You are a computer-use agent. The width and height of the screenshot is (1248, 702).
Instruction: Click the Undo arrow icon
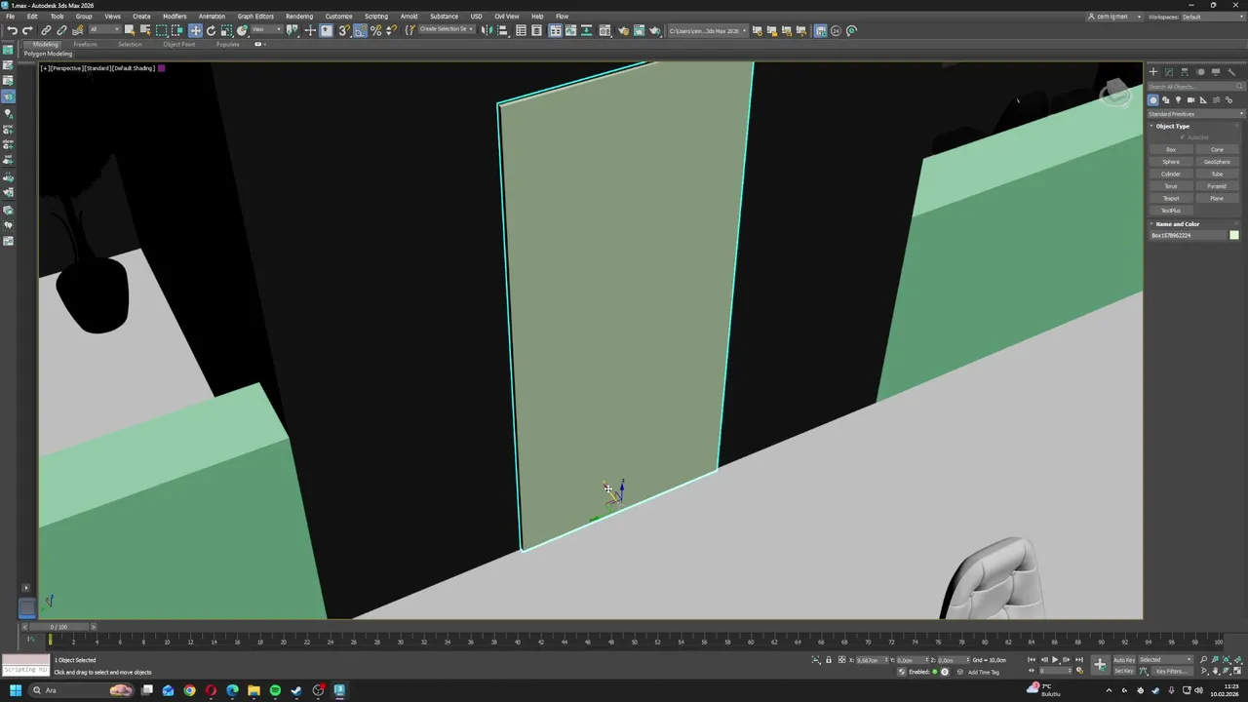(12, 30)
